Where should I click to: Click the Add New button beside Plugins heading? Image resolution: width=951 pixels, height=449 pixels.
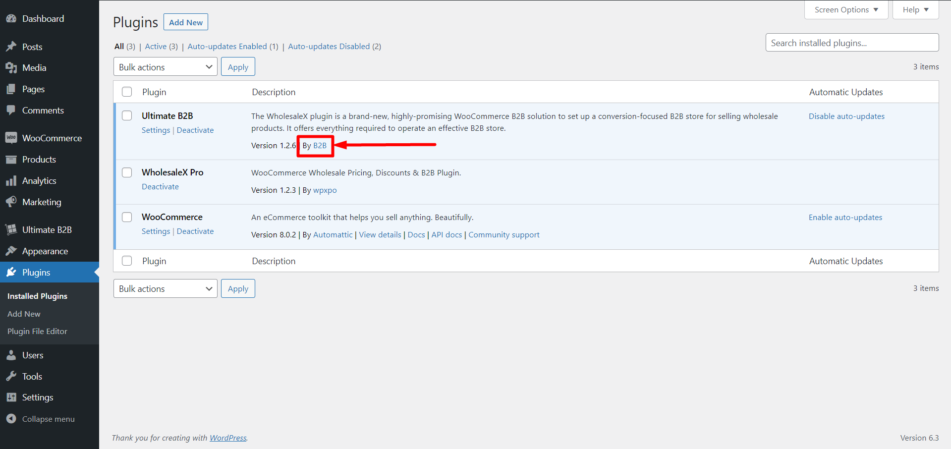186,22
